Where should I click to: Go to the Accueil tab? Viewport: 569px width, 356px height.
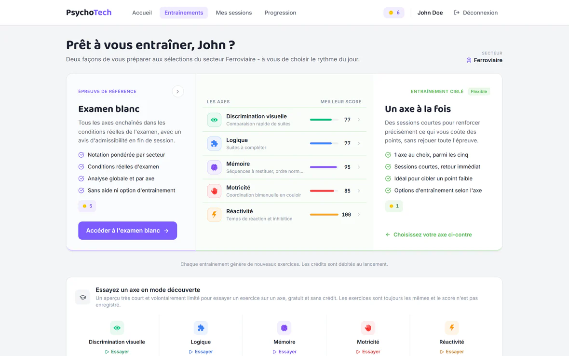142,13
